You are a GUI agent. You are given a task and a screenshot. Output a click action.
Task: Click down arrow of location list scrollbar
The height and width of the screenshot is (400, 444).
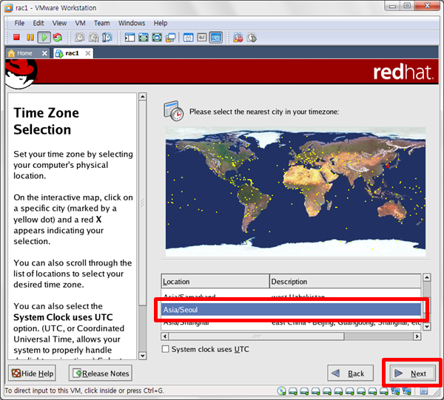point(426,327)
